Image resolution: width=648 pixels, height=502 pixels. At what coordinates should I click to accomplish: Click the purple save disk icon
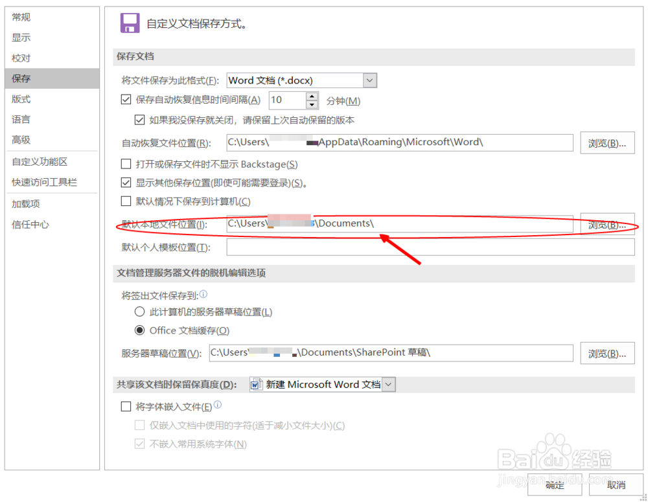click(x=130, y=23)
